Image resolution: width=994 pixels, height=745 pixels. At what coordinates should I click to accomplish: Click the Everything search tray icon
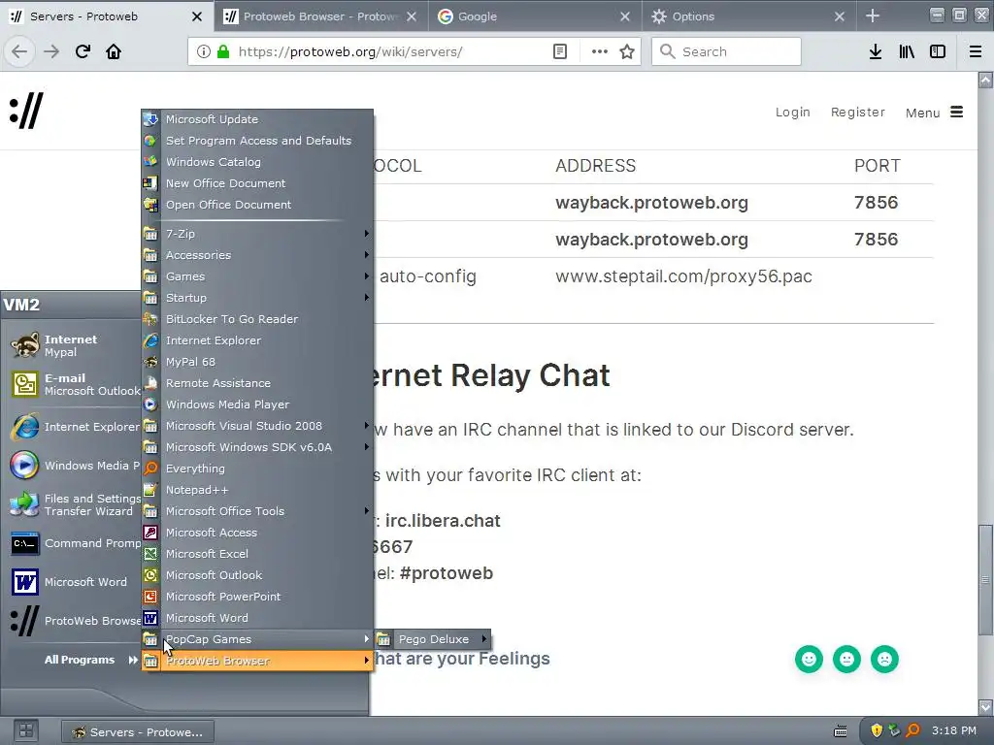pyautogui.click(x=912, y=730)
